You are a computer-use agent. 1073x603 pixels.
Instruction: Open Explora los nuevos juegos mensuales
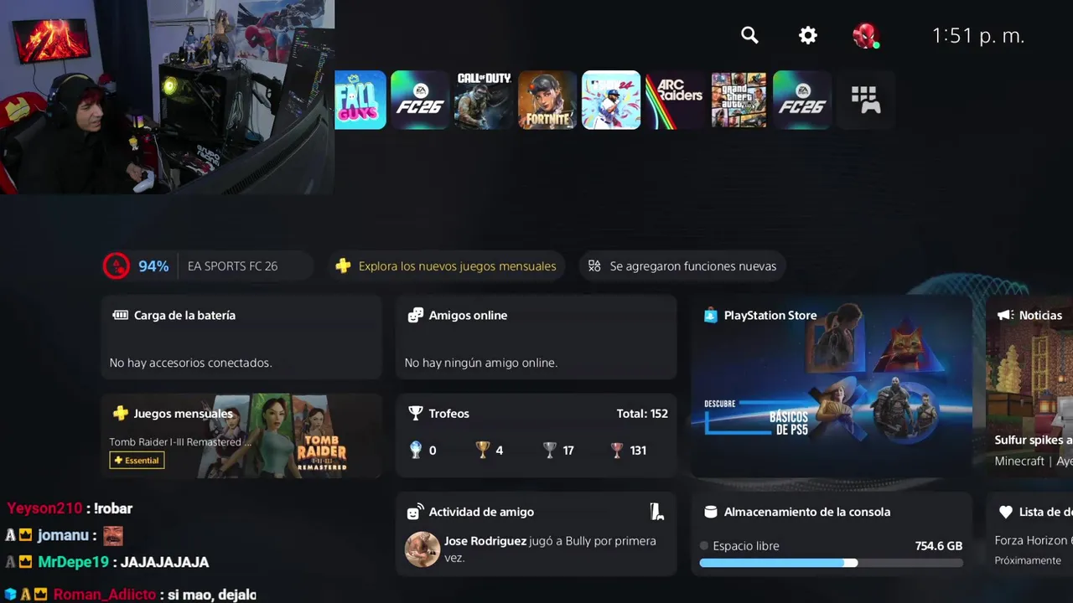click(446, 266)
